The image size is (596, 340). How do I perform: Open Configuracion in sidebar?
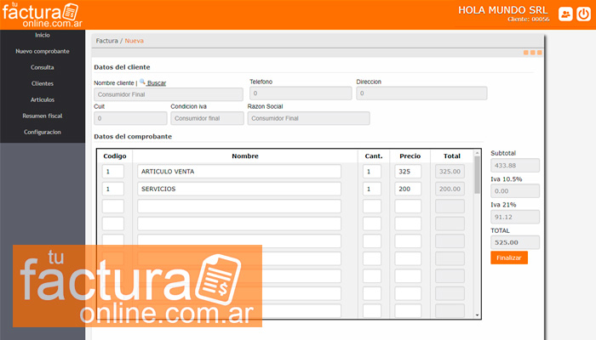(43, 132)
